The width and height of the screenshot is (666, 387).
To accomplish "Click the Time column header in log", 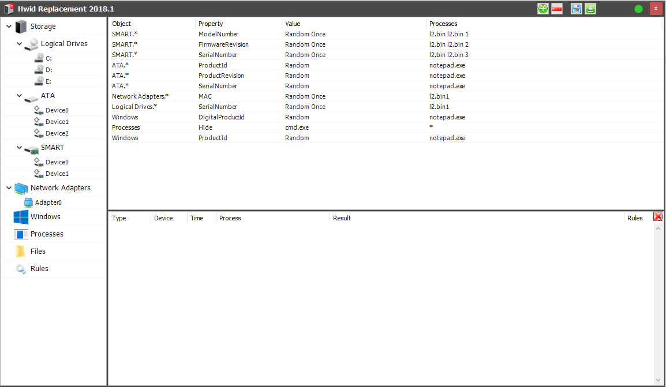I will pos(197,218).
